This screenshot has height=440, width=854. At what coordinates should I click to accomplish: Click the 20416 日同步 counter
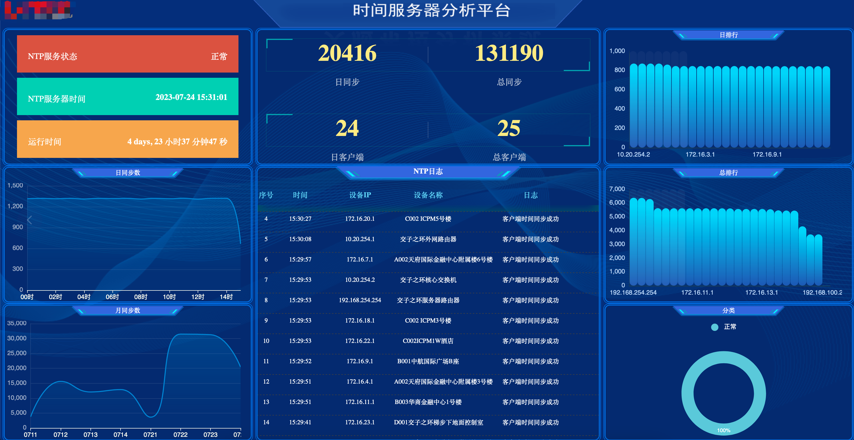[x=347, y=53]
